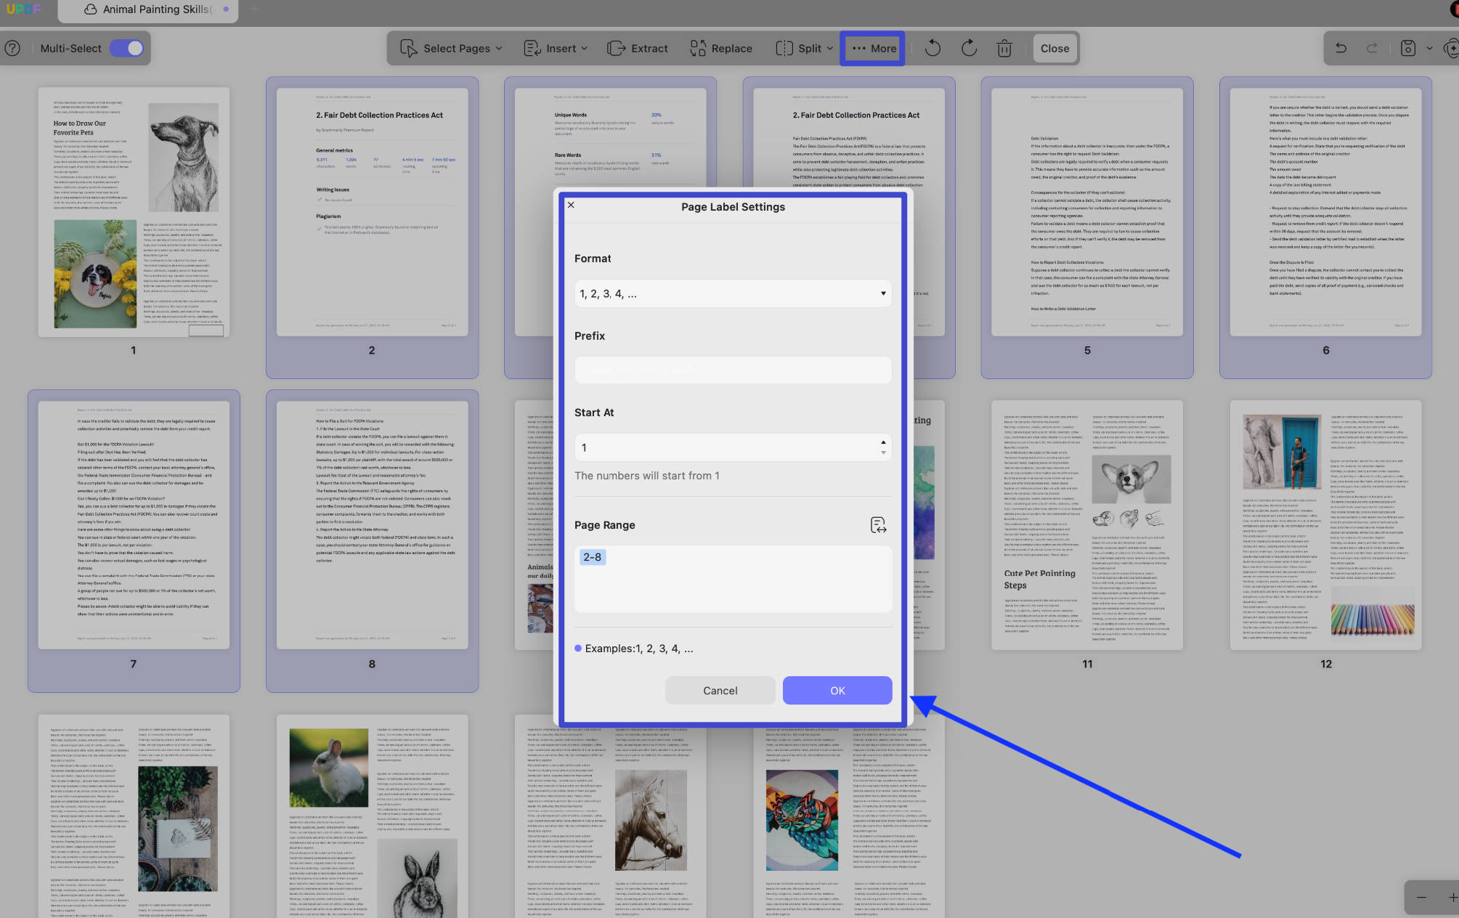The image size is (1459, 918).
Task: Click the save document icon
Action: pyautogui.click(x=1407, y=49)
